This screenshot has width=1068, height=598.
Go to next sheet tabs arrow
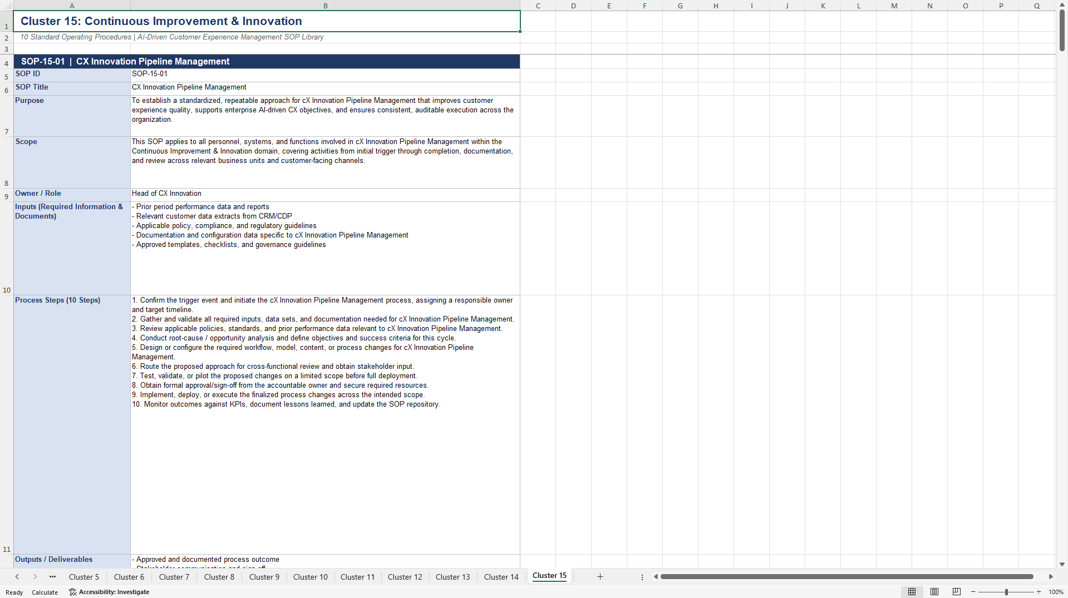pos(35,577)
